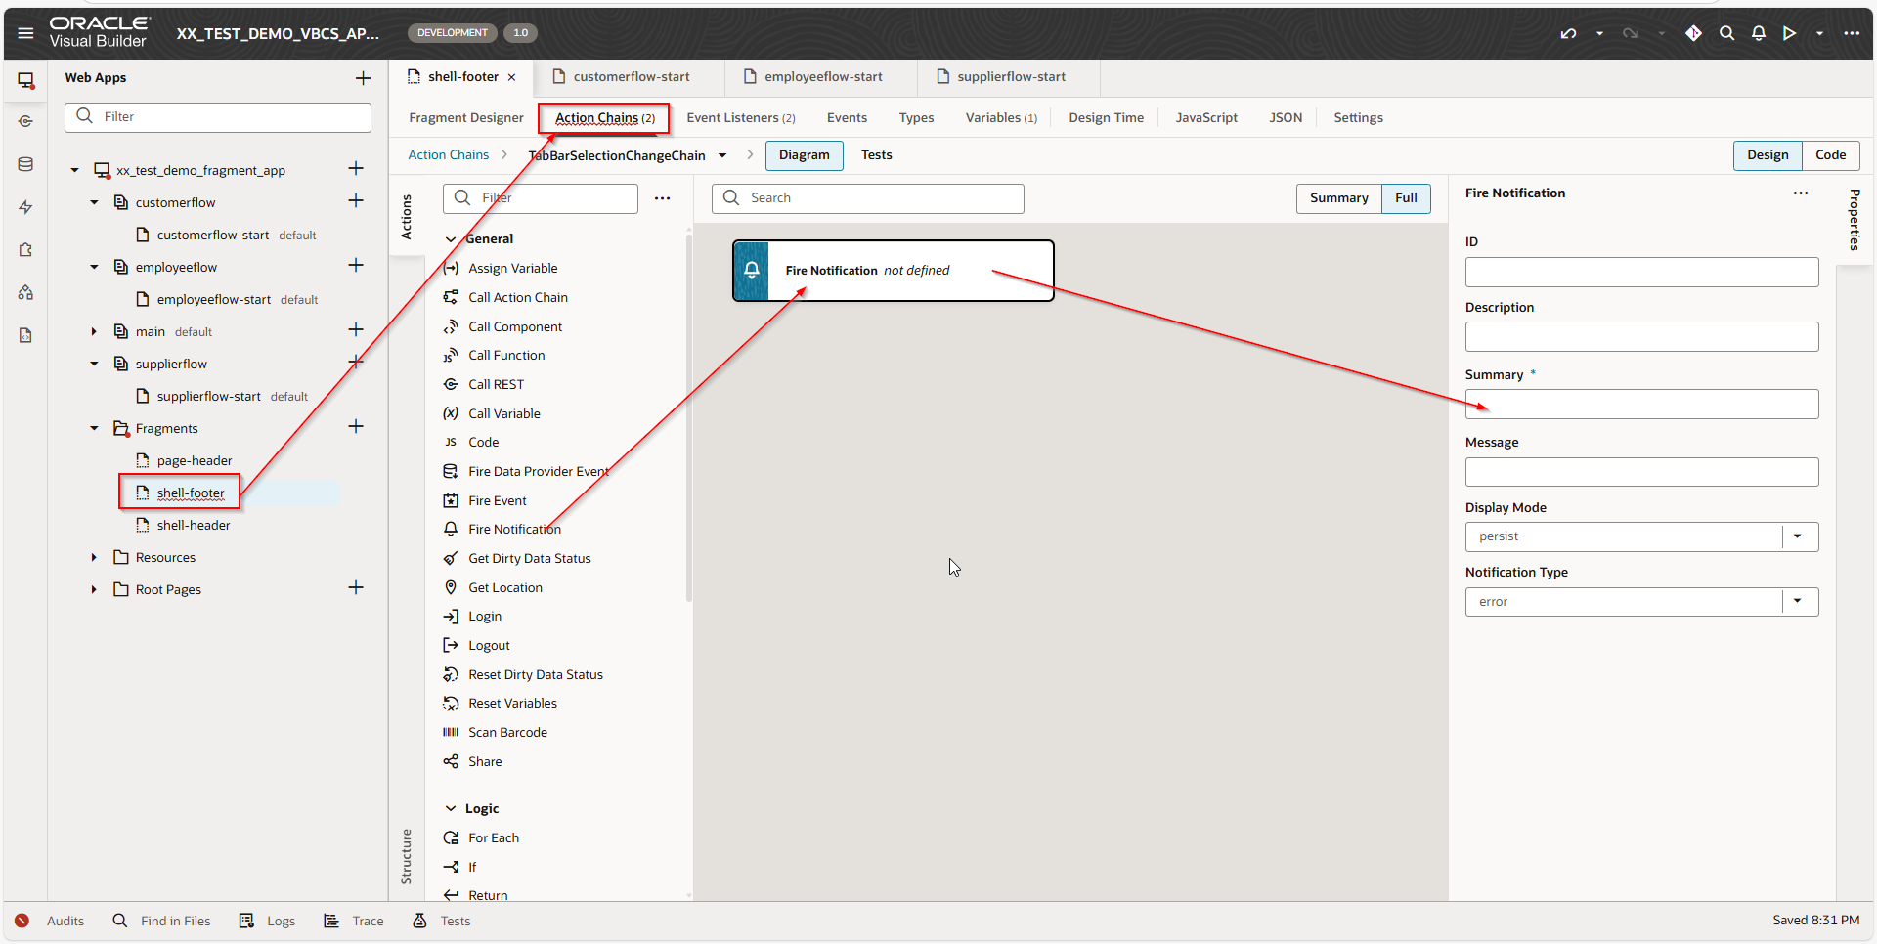Select Call REST action from list
The height and width of the screenshot is (944, 1877).
[x=496, y=385]
